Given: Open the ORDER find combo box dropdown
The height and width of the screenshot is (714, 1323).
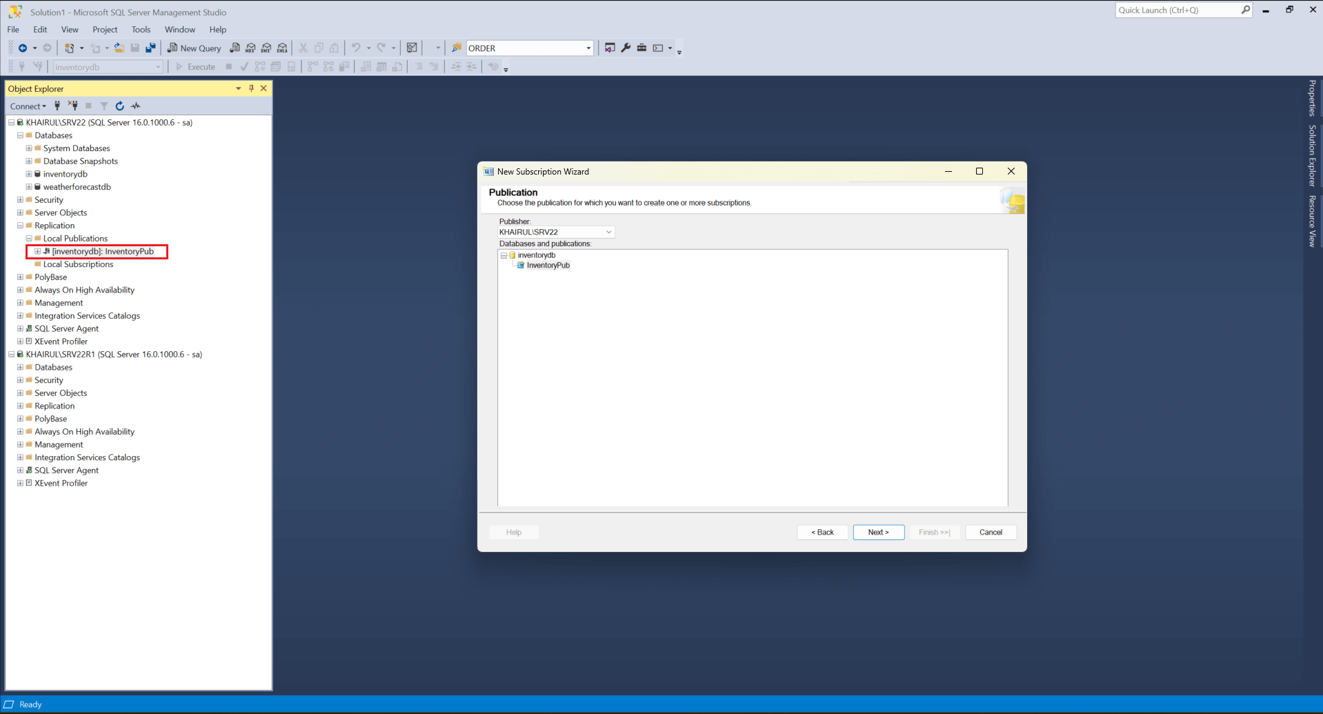Looking at the screenshot, I should tap(588, 48).
